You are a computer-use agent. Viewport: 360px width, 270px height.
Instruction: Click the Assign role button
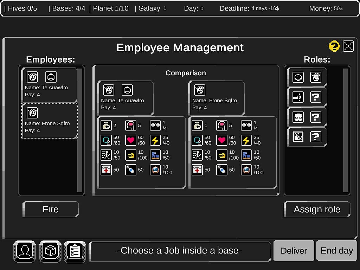[317, 209]
